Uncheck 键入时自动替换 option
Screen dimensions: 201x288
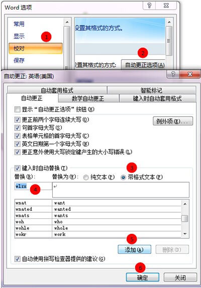click(x=17, y=168)
